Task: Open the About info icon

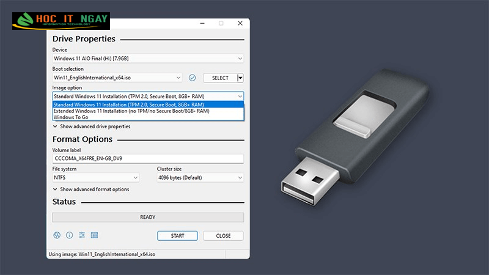Action: [x=69, y=235]
